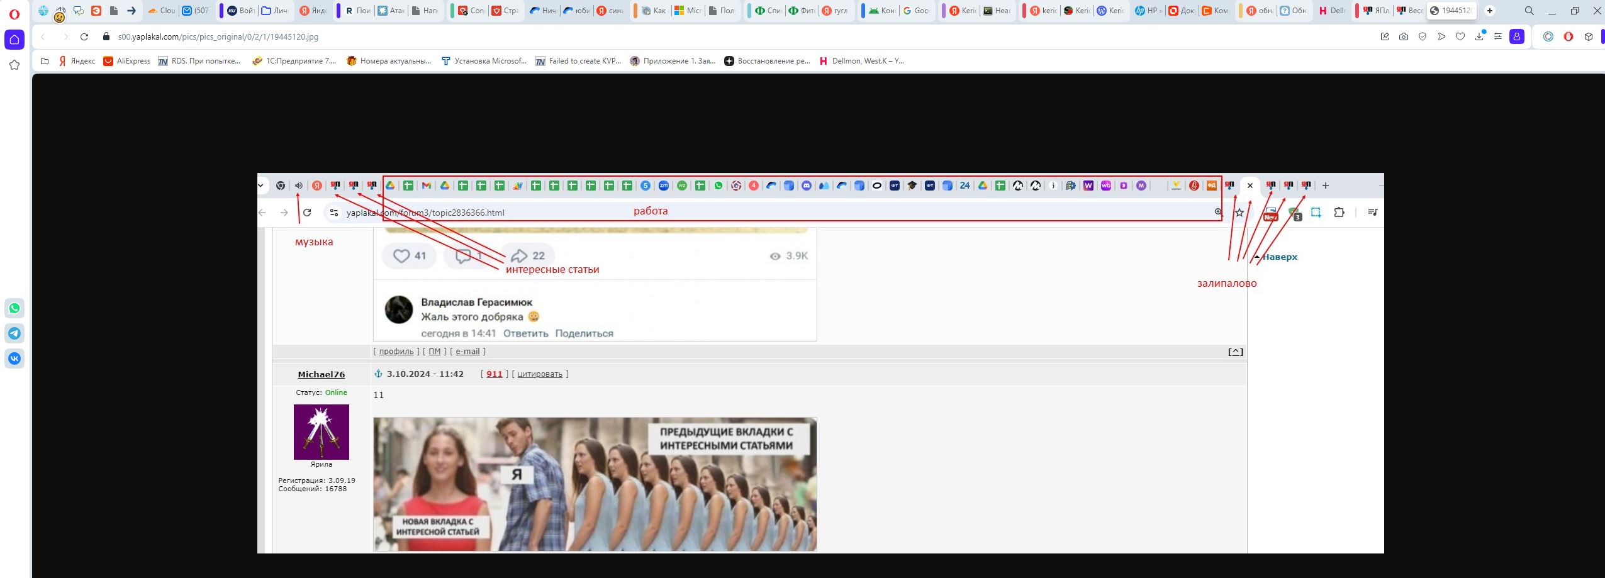Open the shield privacy protection icon
Screen dimensions: 1605x578
tap(1423, 37)
